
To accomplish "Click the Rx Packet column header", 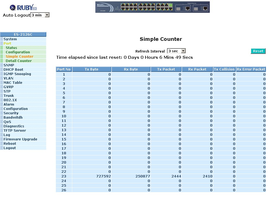I will coord(197,69).
